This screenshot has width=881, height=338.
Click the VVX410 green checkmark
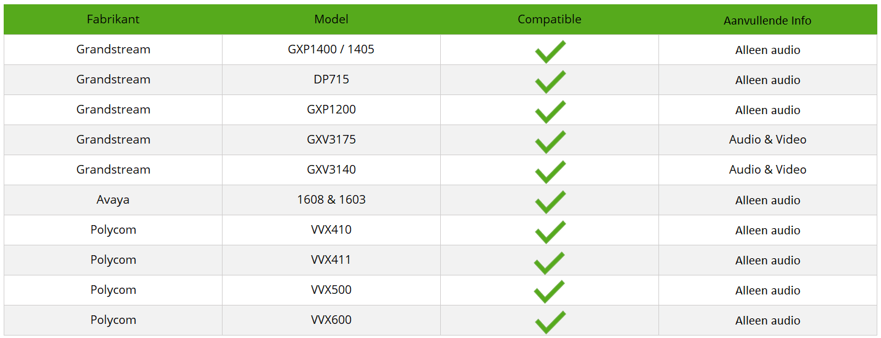pyautogui.click(x=550, y=231)
